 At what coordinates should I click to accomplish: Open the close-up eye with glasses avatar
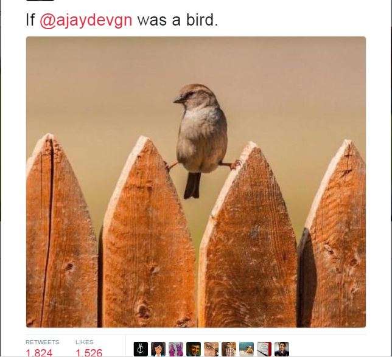pyautogui.click(x=211, y=349)
